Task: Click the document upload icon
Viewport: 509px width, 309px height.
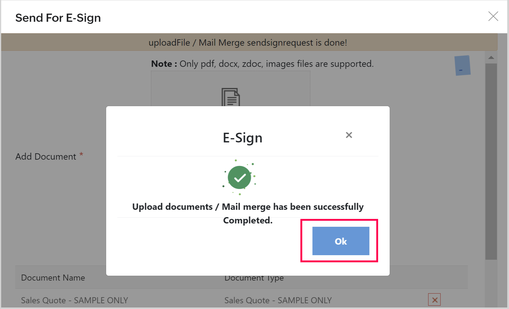Action: point(231,97)
